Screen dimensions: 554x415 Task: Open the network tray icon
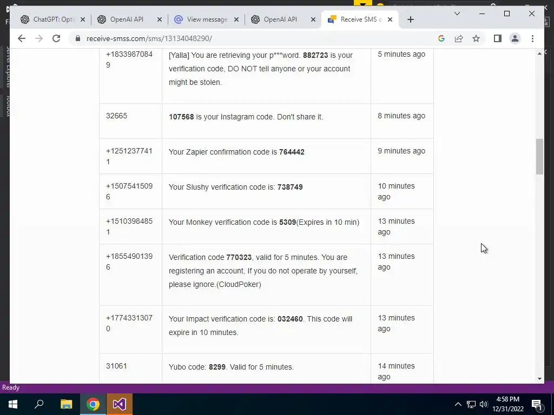(471, 404)
